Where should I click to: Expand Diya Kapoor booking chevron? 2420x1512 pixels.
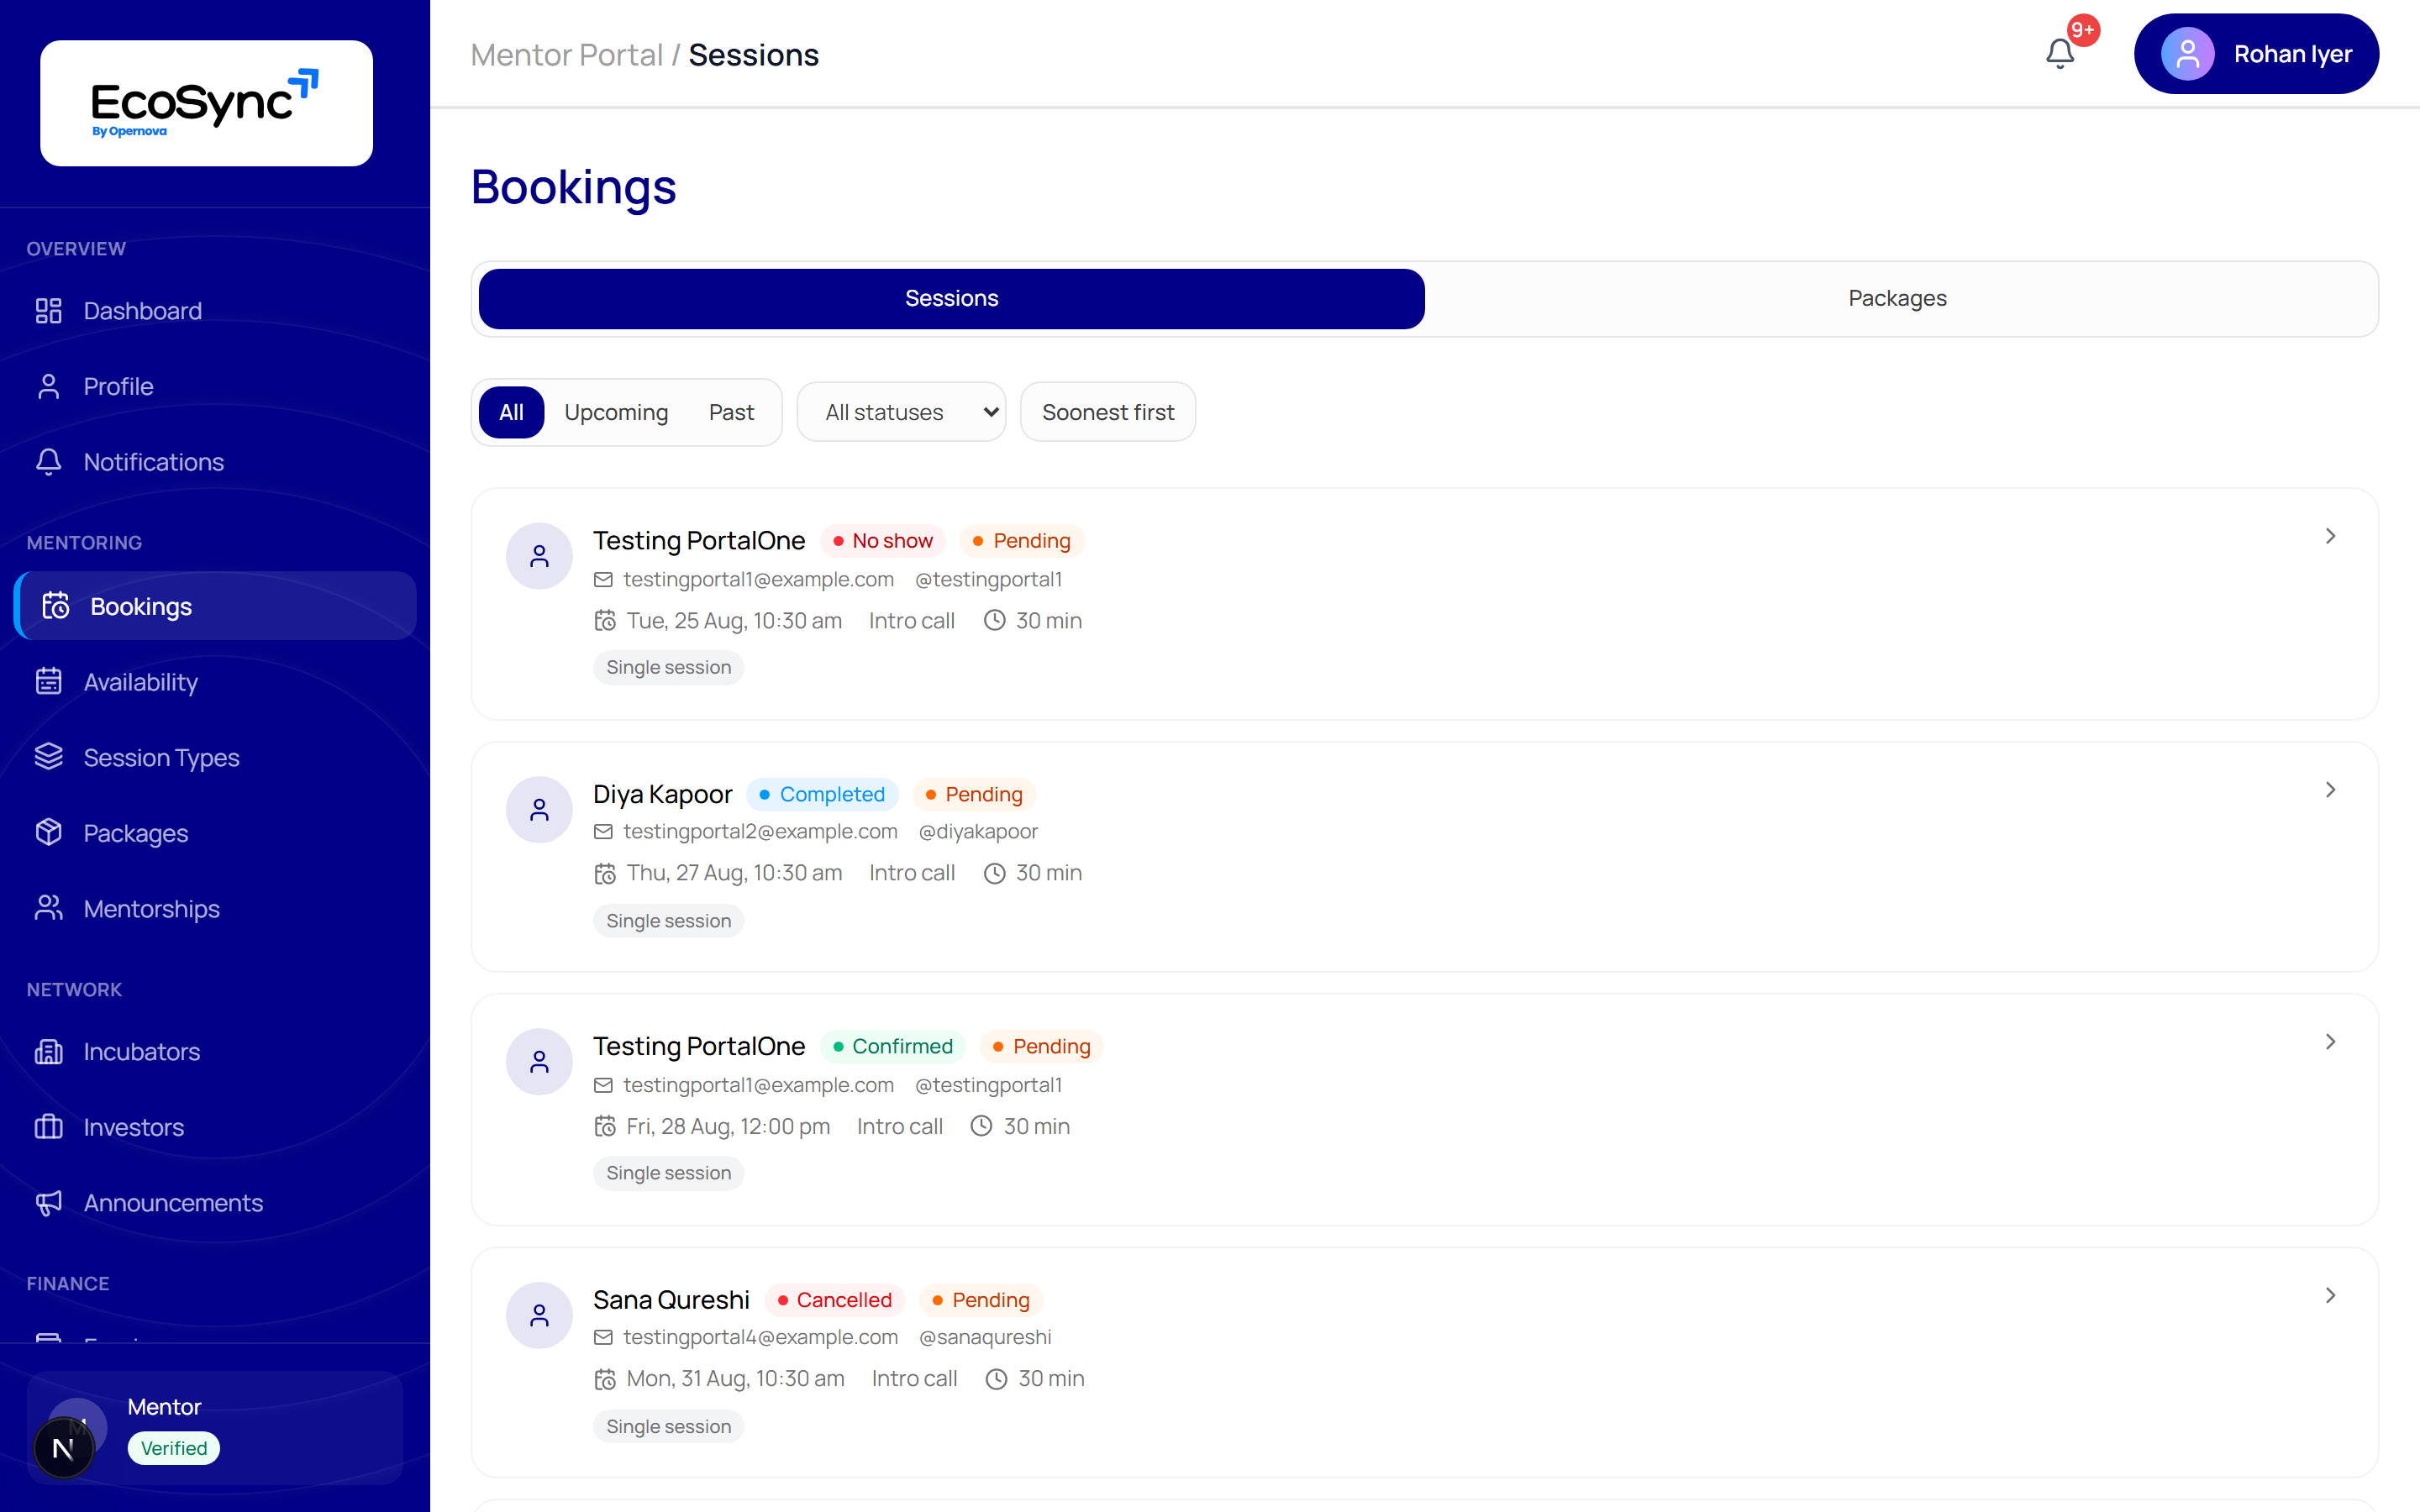(x=2330, y=790)
